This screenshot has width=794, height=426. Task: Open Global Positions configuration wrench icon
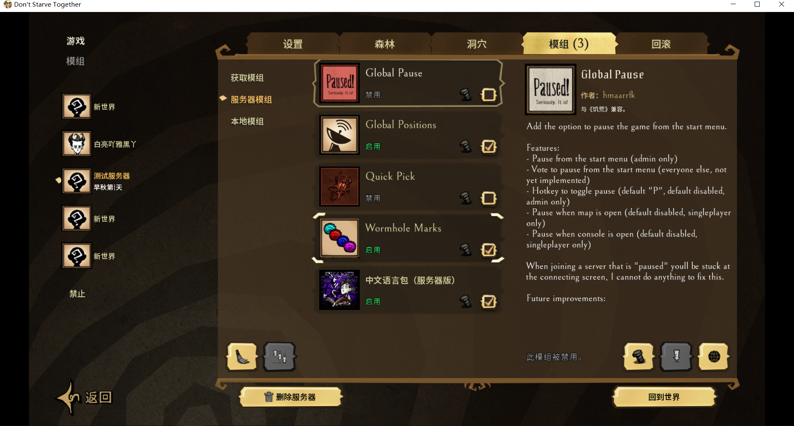pyautogui.click(x=466, y=146)
